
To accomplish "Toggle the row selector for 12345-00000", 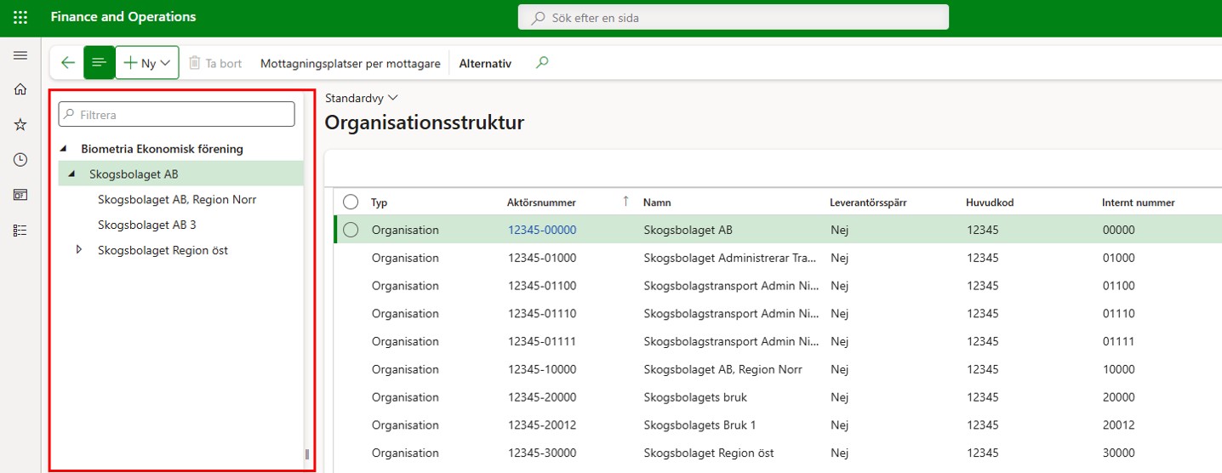I will click(x=351, y=230).
